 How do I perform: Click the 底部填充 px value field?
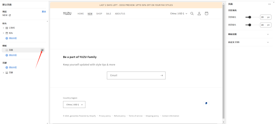(266, 25)
